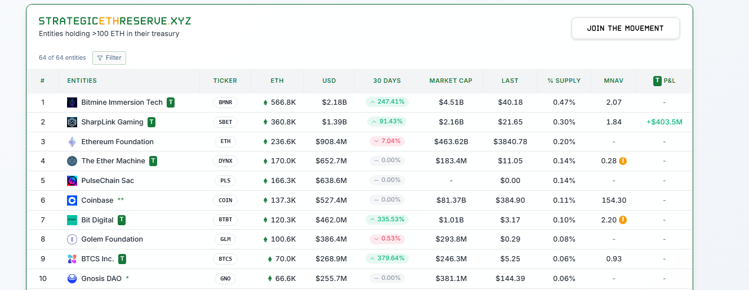Screen dimensions: 749x290
Task: Click the Gnosis DAO logo icon
Action: point(72,279)
